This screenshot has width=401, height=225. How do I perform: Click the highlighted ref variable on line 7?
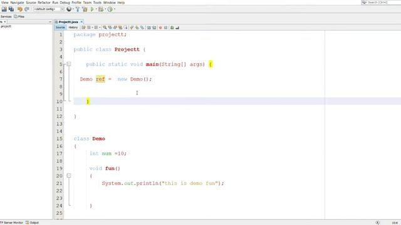click(x=100, y=79)
